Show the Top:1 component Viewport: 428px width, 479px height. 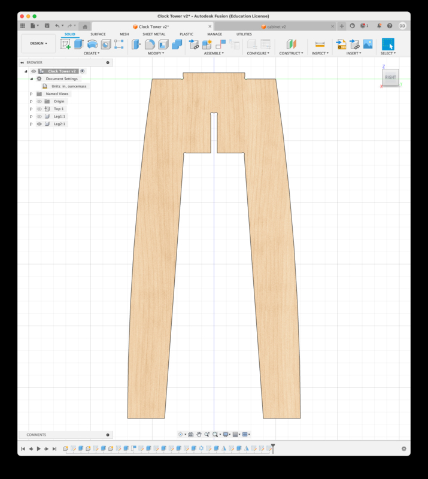39,109
